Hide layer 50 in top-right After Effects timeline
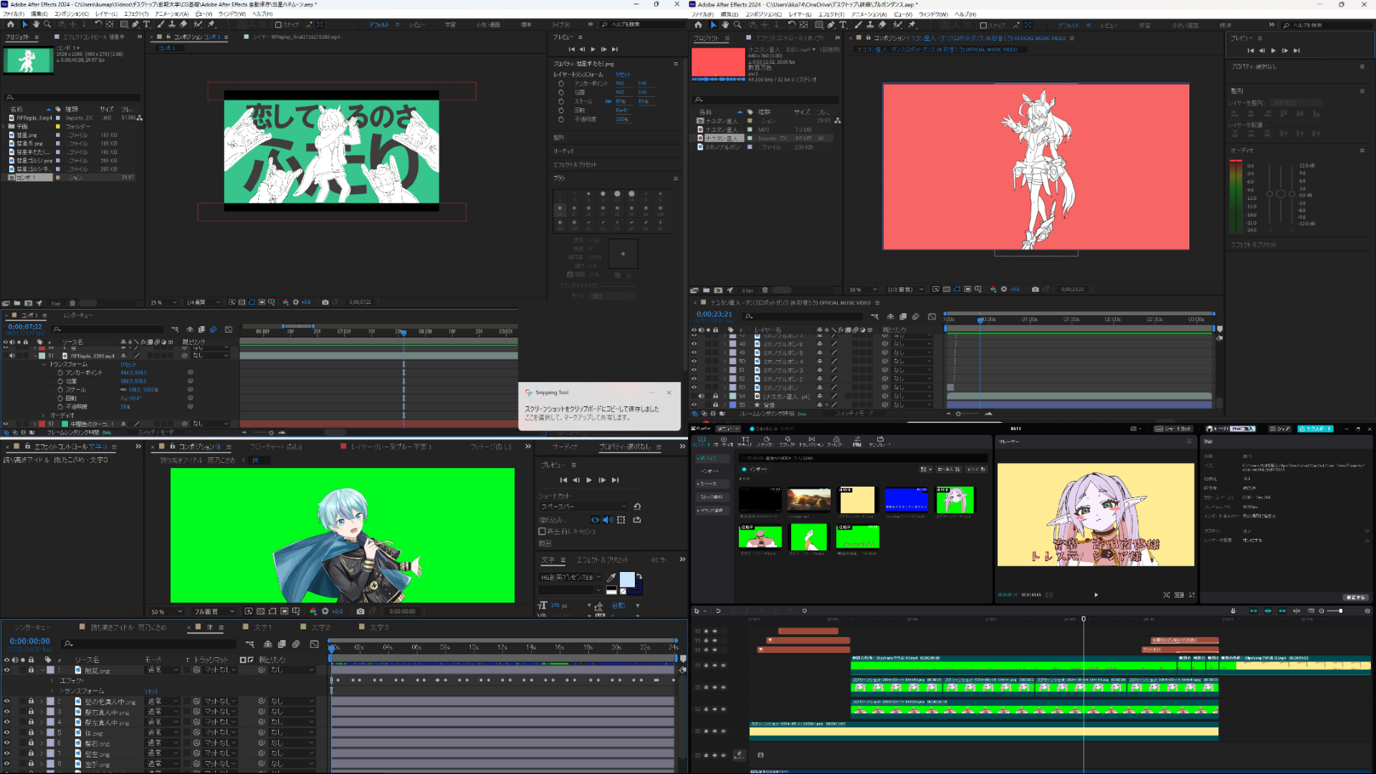This screenshot has height=774, width=1376. (694, 361)
